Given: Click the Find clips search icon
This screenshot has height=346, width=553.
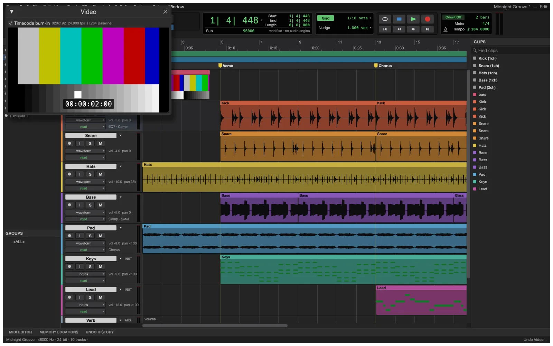Looking at the screenshot, I should [475, 51].
